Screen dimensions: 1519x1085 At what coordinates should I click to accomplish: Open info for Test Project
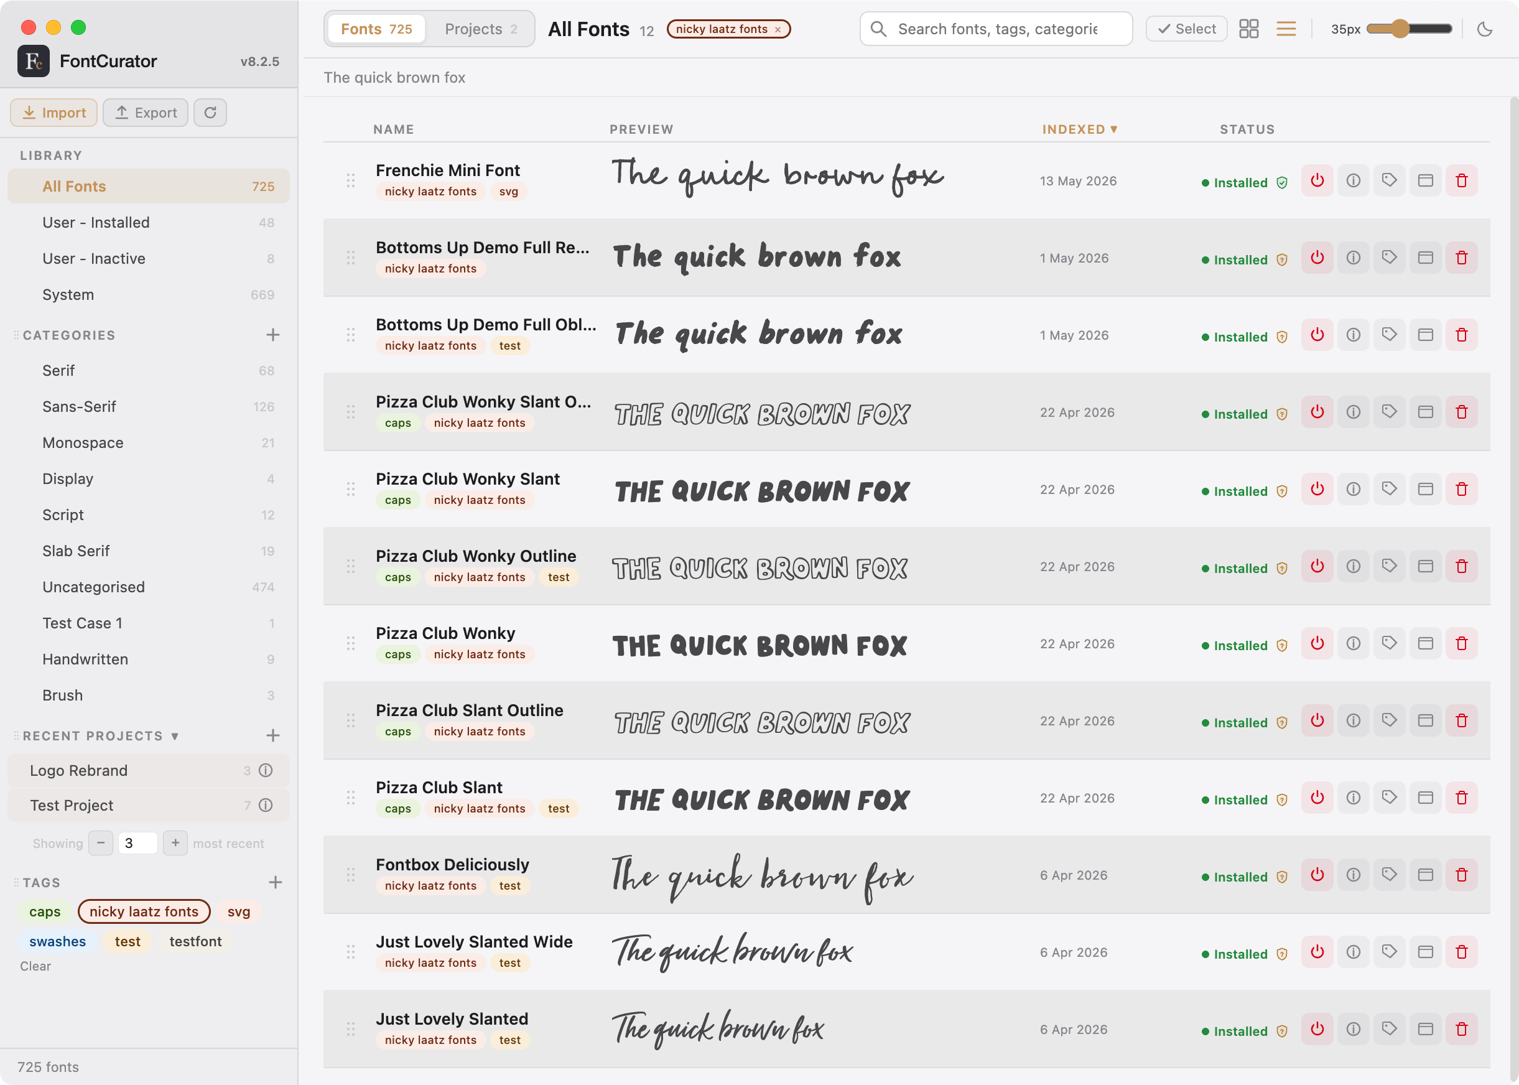pos(265,806)
